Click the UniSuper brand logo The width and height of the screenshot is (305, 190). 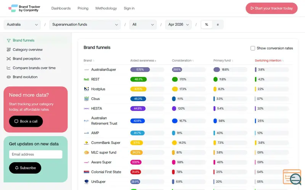pos(87,182)
